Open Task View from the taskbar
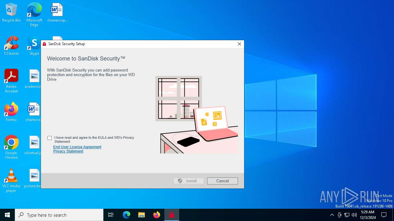 pyautogui.click(x=111, y=215)
